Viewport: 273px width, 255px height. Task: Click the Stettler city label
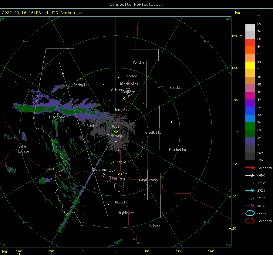(x=177, y=88)
